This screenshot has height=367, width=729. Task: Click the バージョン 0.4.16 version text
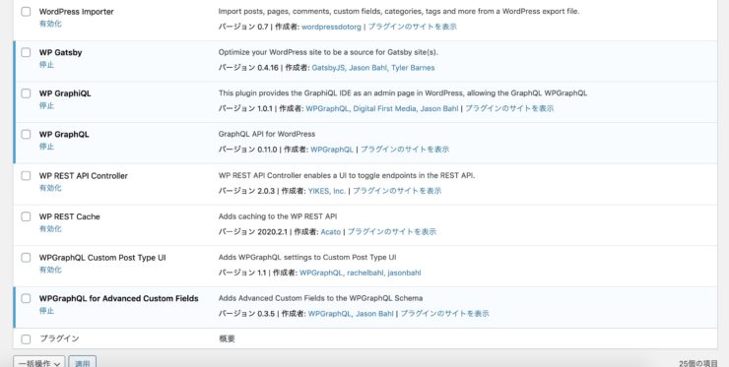point(248,68)
